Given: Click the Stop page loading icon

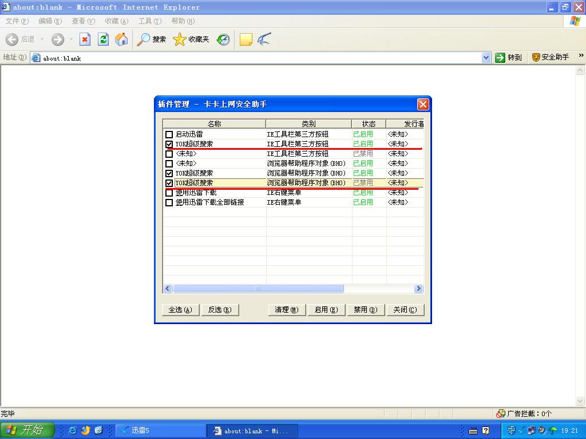Looking at the screenshot, I should click(x=85, y=39).
